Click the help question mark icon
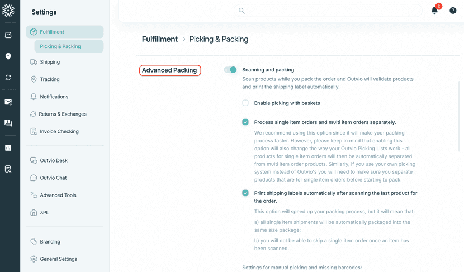The image size is (464, 272). [453, 11]
